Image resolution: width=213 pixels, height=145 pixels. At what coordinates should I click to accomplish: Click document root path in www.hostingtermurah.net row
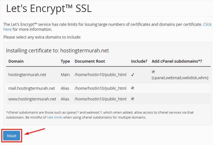pos(100,99)
